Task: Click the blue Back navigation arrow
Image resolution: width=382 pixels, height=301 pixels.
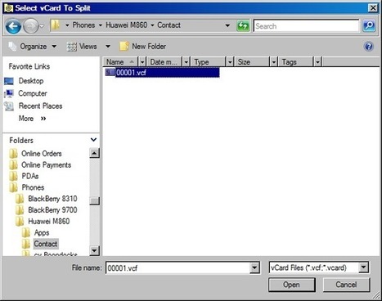Action: pyautogui.click(x=13, y=26)
